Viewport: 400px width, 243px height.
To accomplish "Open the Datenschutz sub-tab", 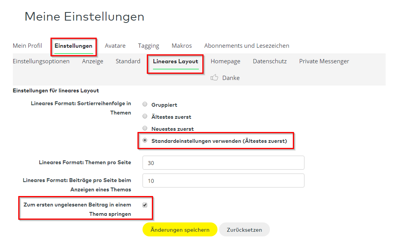I will click(270, 61).
